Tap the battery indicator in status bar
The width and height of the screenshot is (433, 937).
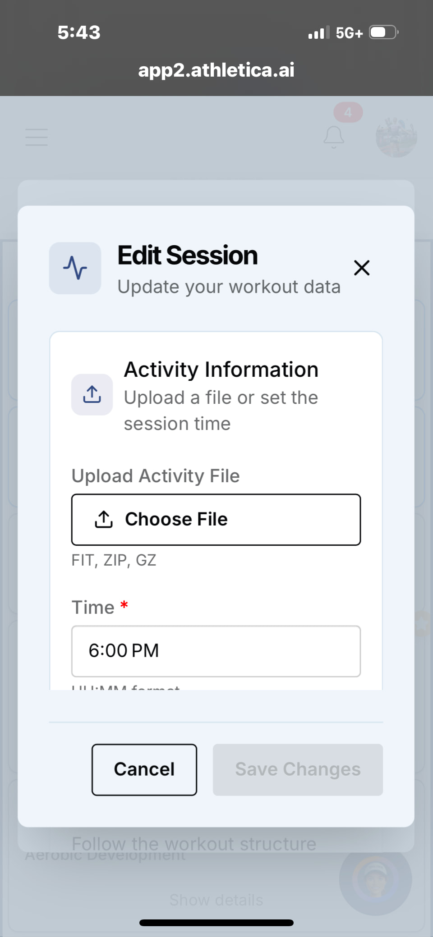[x=383, y=32]
